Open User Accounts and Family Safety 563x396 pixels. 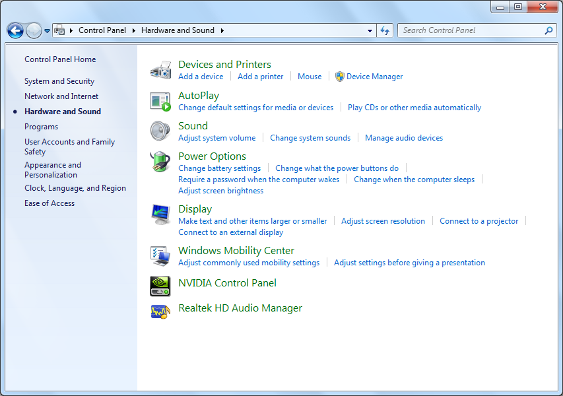coord(70,147)
